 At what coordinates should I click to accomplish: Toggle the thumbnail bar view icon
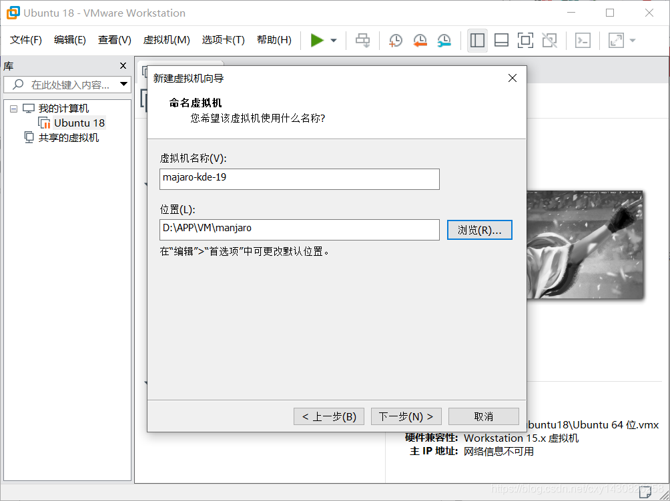click(501, 41)
